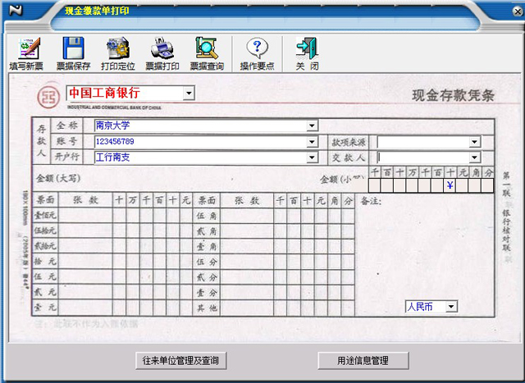525x383 pixels.
Task: Click the 填写新票 toolbar icon
Action: [x=27, y=53]
